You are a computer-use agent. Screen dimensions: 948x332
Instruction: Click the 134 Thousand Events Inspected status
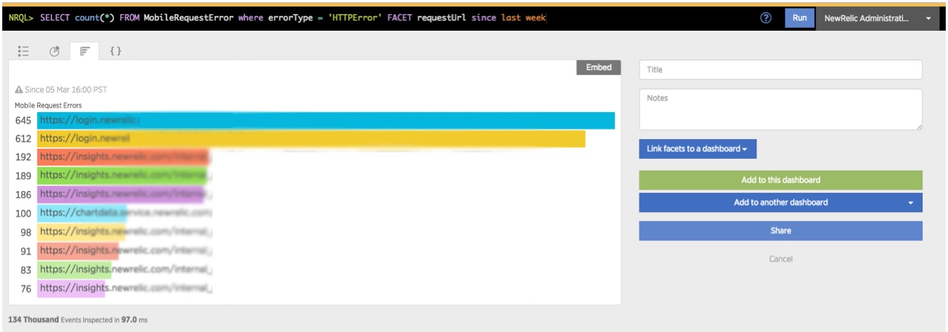point(78,320)
